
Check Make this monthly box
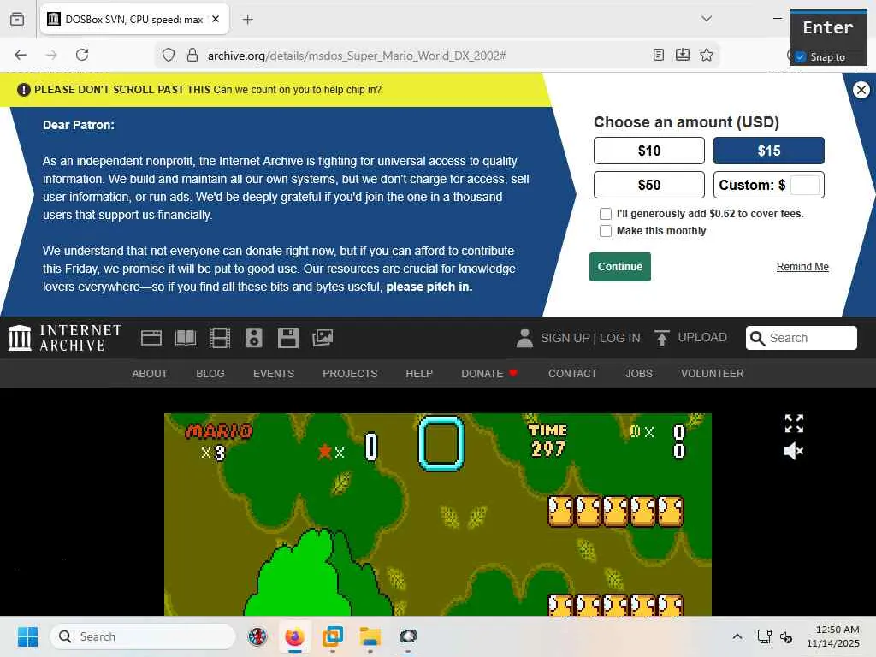coord(606,231)
